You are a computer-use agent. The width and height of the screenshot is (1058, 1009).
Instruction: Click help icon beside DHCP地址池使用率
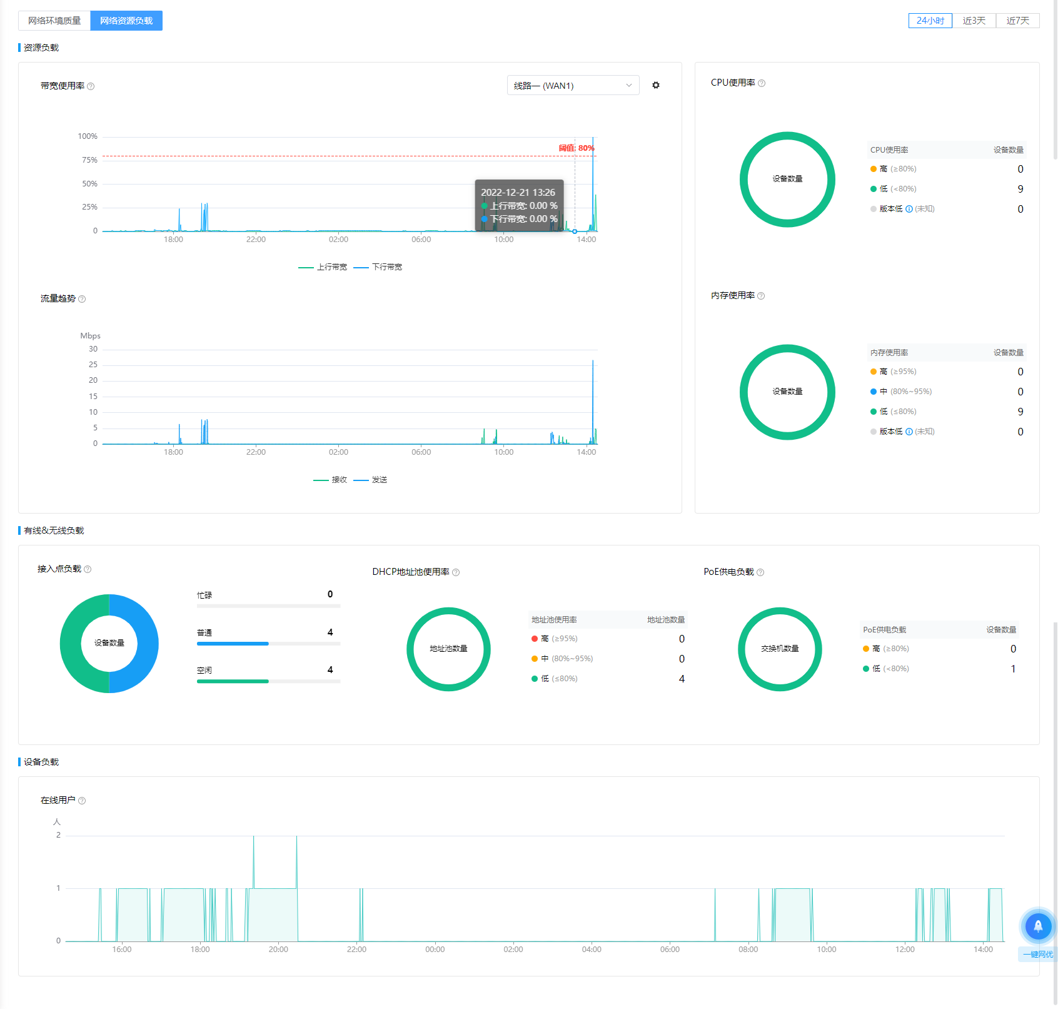point(456,572)
